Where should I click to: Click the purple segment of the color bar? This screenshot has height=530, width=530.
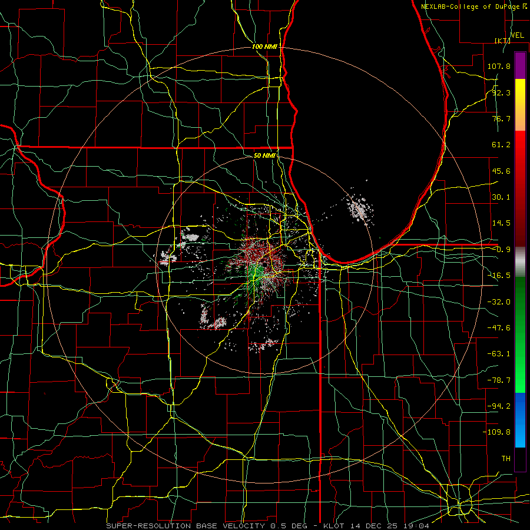[x=520, y=65]
